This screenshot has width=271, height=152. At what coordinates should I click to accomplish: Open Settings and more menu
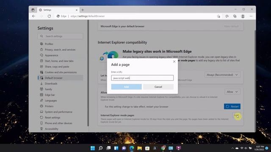(251, 16)
